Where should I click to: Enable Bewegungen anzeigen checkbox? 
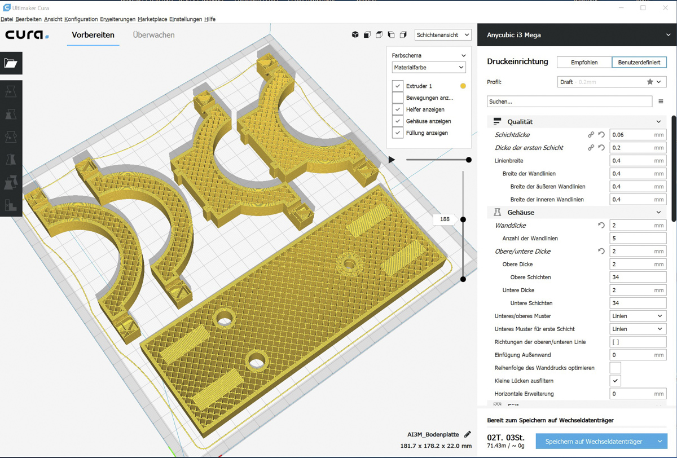point(397,98)
